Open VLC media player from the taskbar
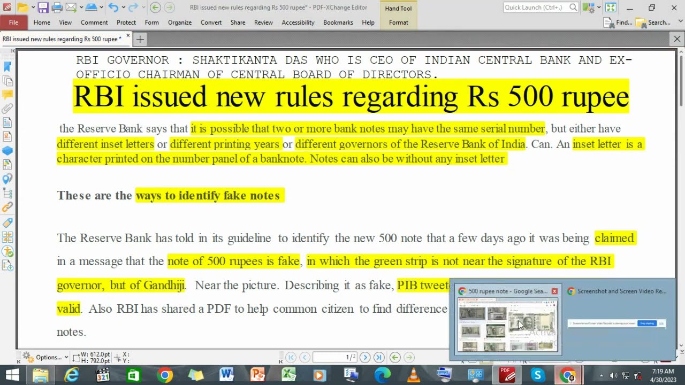Screen dimensions: 685x385 tap(414, 375)
